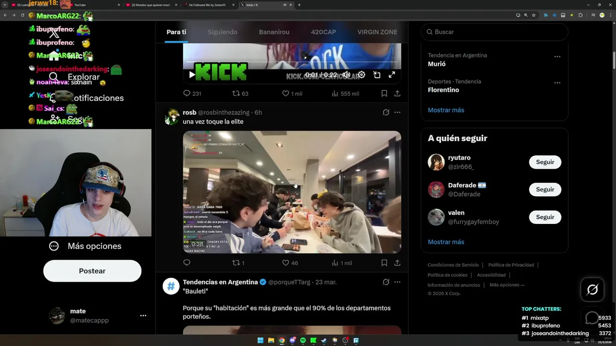Toggle picture-in-picture on the top video
616x346 pixels.
point(377,74)
